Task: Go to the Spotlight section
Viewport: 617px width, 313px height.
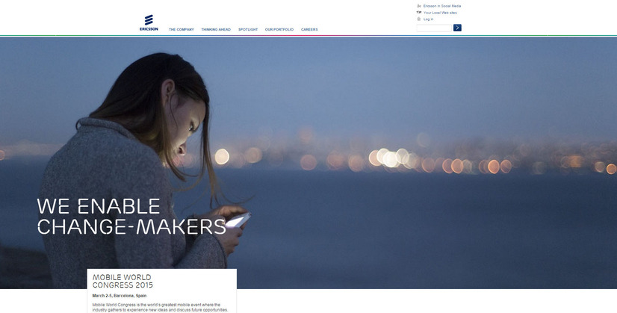Action: (x=248, y=30)
